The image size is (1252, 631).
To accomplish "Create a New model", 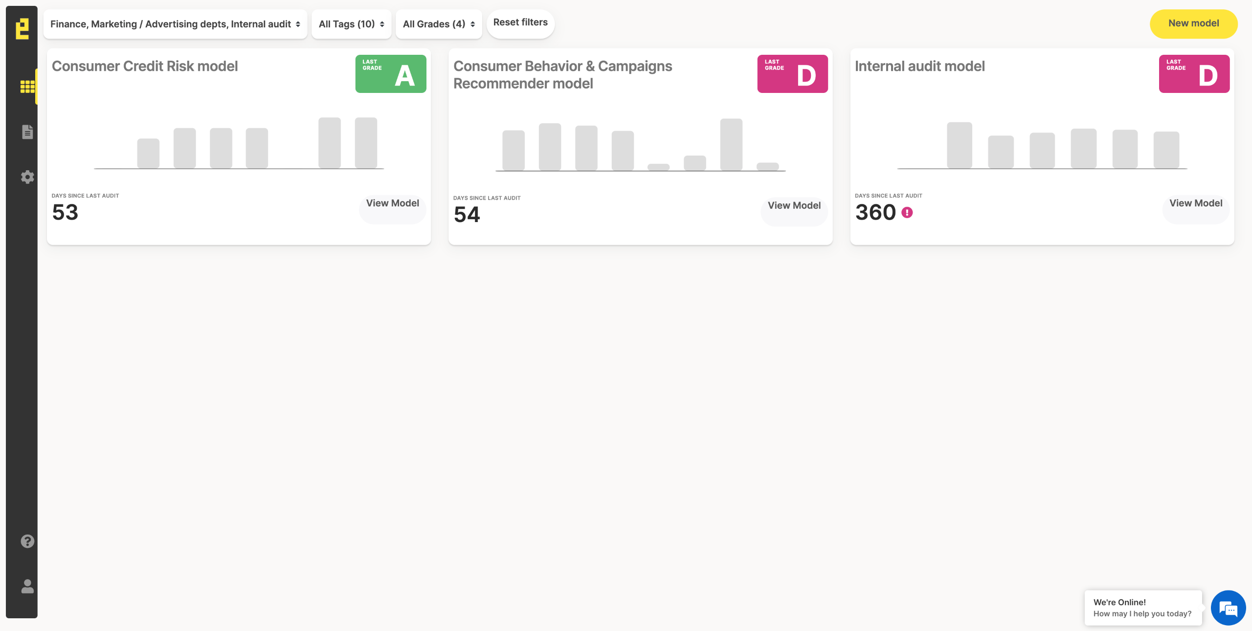I will pos(1193,23).
